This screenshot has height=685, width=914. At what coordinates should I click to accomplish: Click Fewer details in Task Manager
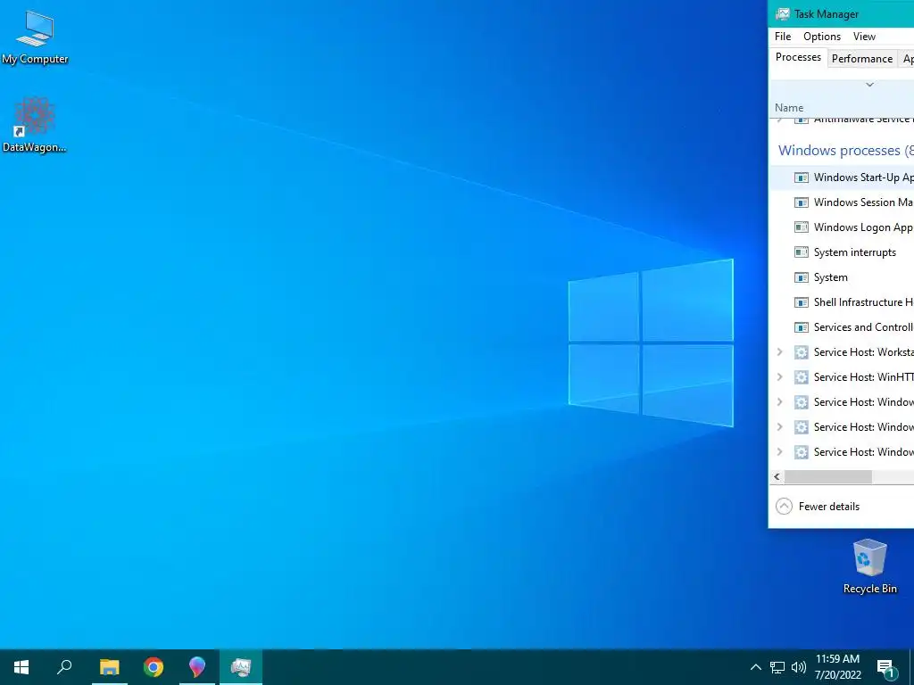pos(818,507)
